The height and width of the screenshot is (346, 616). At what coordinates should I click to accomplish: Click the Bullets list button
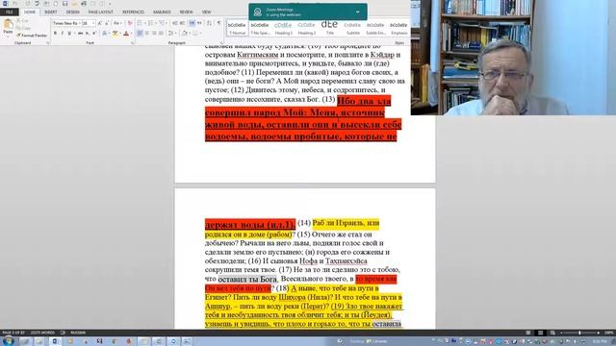141,23
